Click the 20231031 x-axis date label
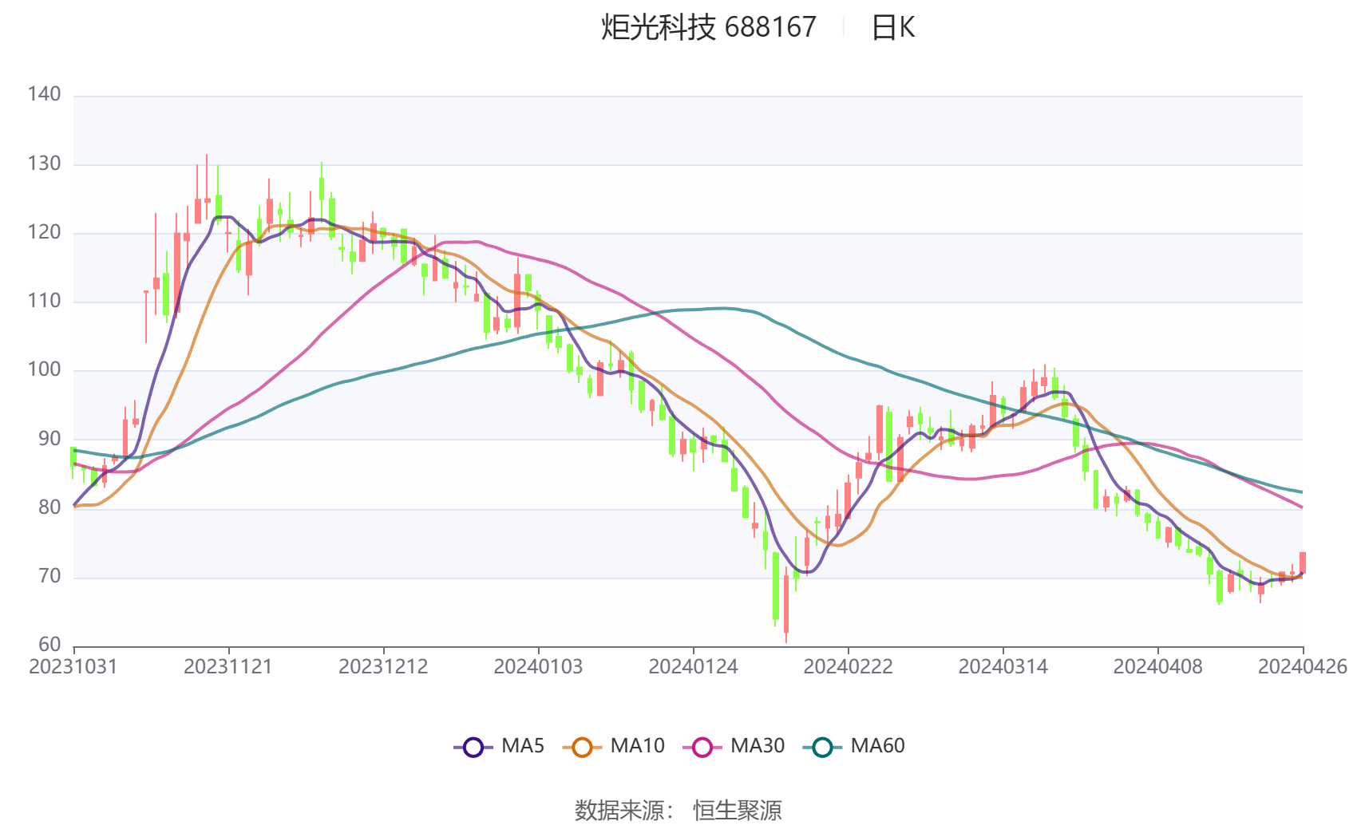This screenshot has width=1357, height=825. pos(73,667)
